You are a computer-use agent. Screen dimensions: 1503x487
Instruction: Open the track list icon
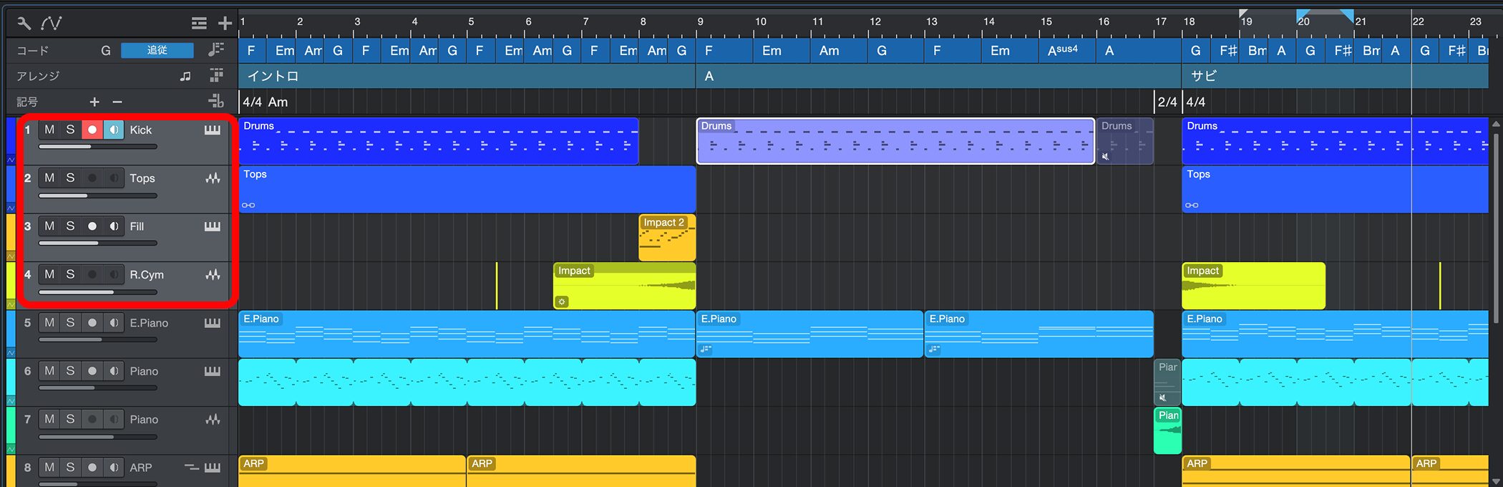[199, 24]
